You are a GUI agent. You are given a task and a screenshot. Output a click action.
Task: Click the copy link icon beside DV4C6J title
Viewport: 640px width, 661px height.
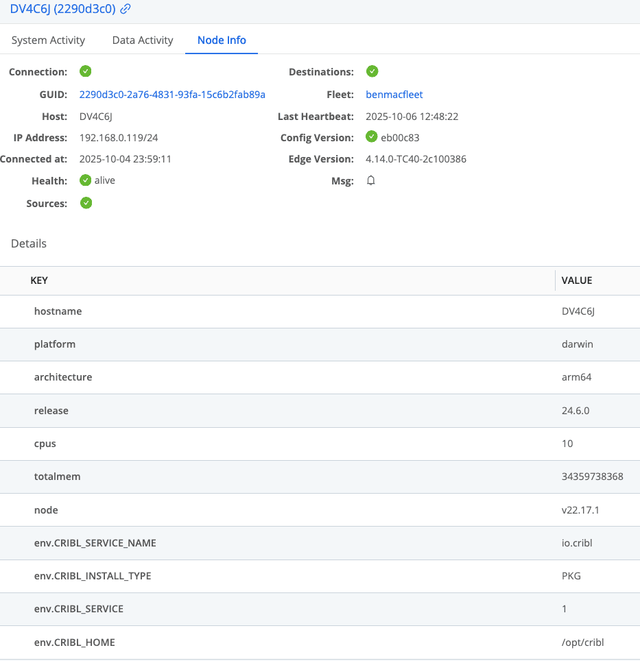(x=126, y=10)
